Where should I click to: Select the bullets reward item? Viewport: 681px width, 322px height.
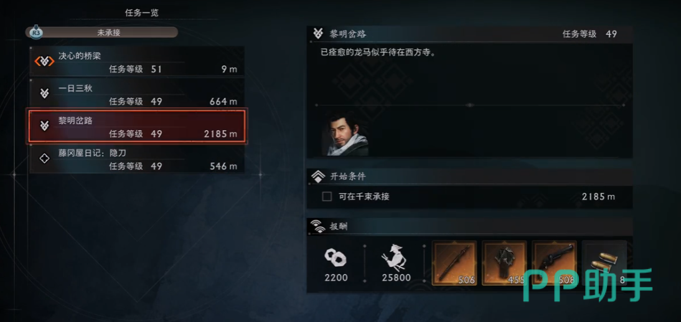[x=604, y=263]
